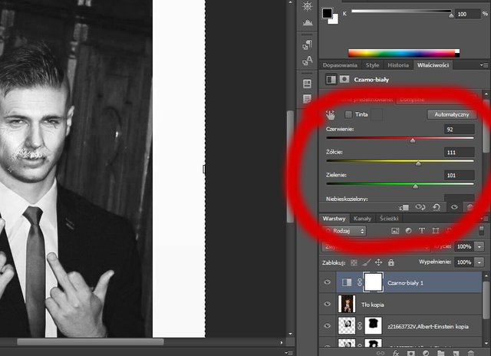Filter layers by pixel layers icon

395,231
